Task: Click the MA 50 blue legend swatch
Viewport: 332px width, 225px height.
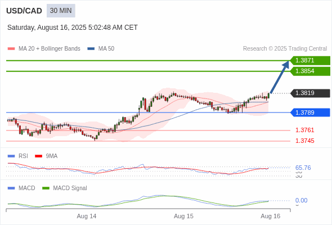Action: (x=91, y=49)
